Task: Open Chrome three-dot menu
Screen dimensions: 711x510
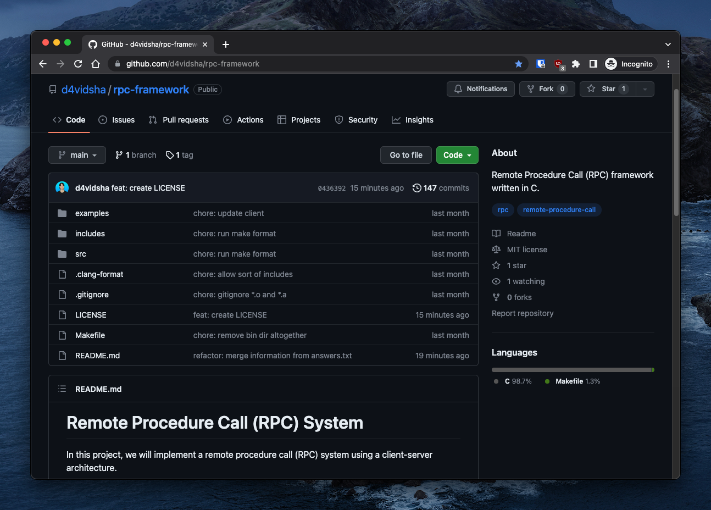Action: 668,64
